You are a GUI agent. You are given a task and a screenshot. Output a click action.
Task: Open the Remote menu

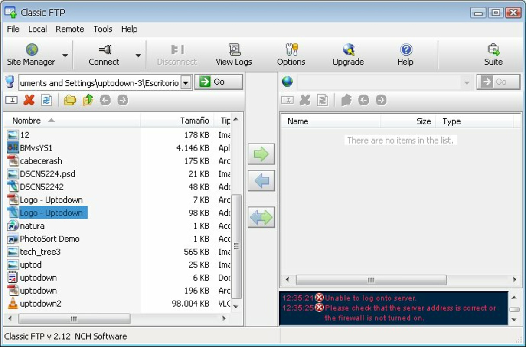point(70,29)
